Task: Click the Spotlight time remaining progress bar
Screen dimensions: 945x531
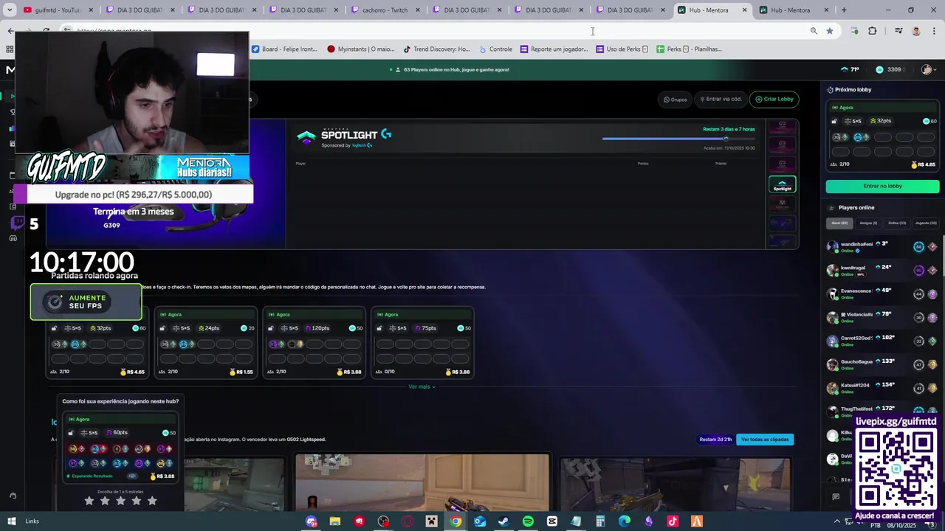Action: click(x=678, y=139)
